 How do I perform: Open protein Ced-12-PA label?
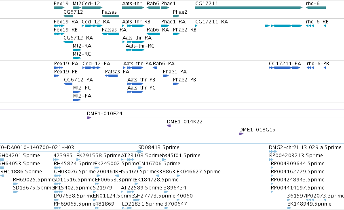click(x=97, y=64)
